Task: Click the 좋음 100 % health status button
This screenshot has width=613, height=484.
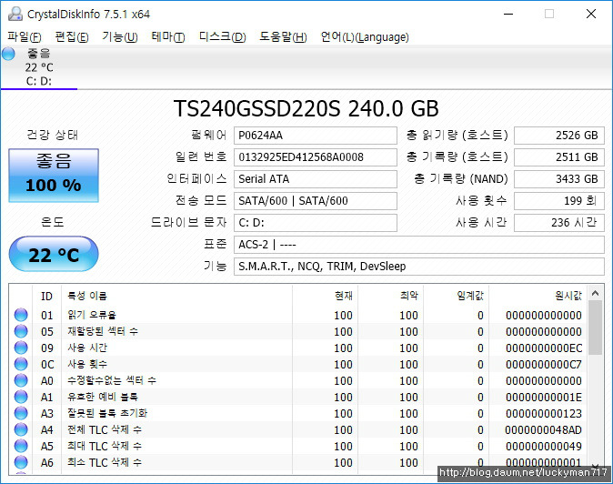Action: [x=54, y=176]
